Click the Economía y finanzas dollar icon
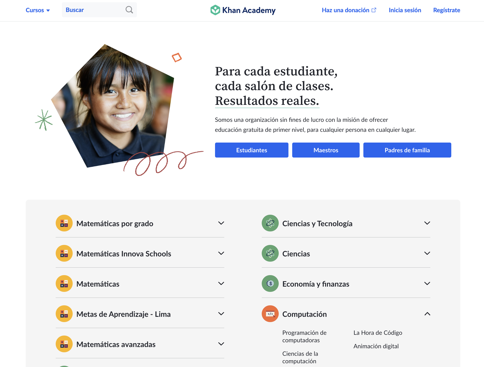Screen dimensions: 484x367 pyautogui.click(x=270, y=284)
